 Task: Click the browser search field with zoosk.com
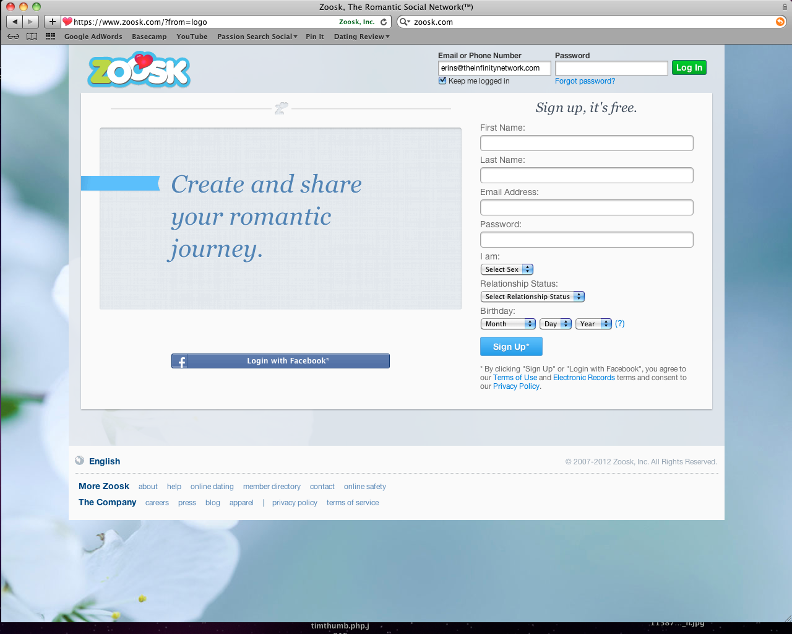[591, 22]
